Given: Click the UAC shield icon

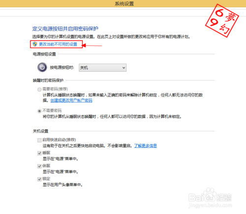Looking at the screenshot, I should click(x=35, y=44).
